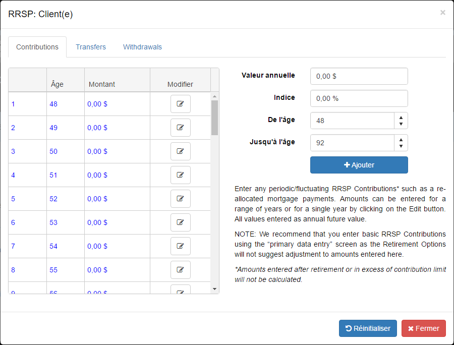Edit the amount for age 52
The height and width of the screenshot is (345, 454).
[180, 199]
